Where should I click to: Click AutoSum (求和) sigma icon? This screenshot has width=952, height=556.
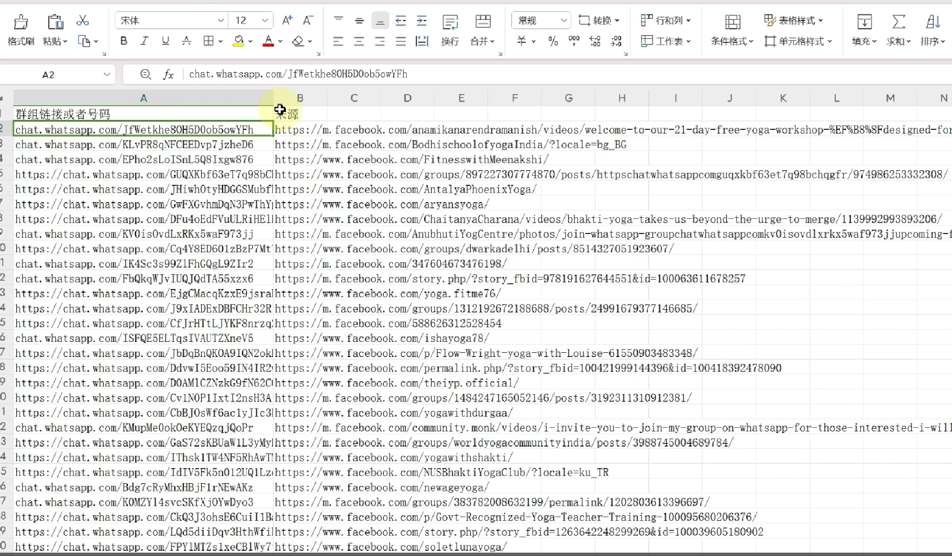tap(899, 21)
